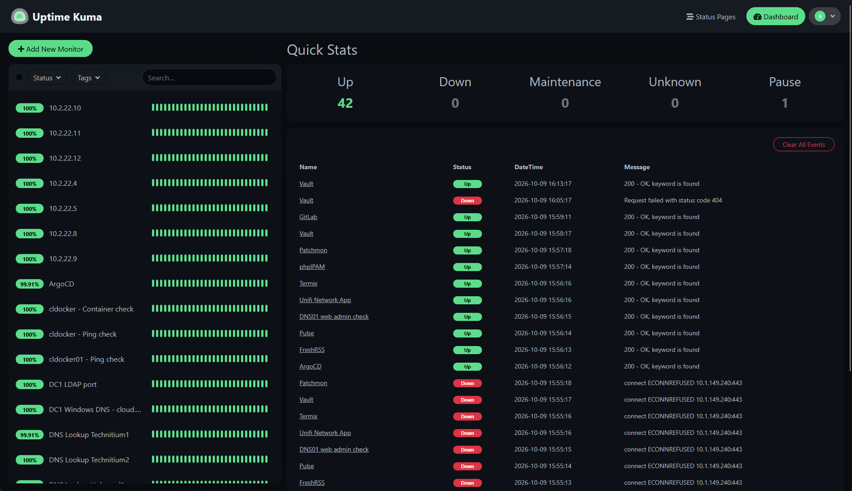Open the user avatar profile menu
Image resolution: width=852 pixels, height=491 pixels.
825,17
